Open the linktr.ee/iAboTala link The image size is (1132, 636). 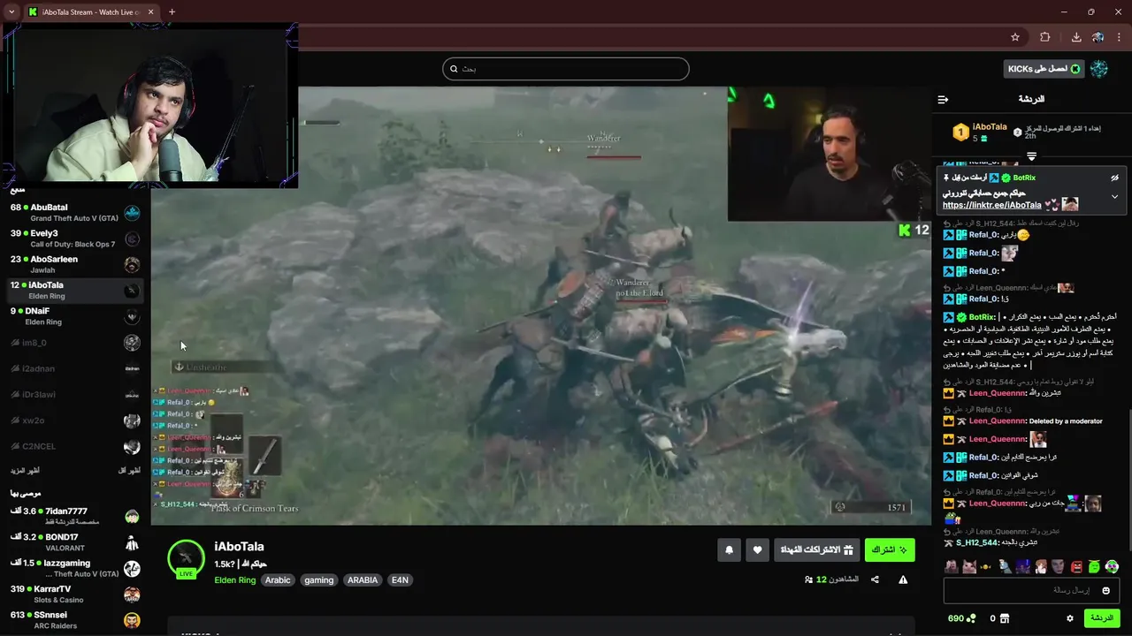pyautogui.click(x=991, y=205)
